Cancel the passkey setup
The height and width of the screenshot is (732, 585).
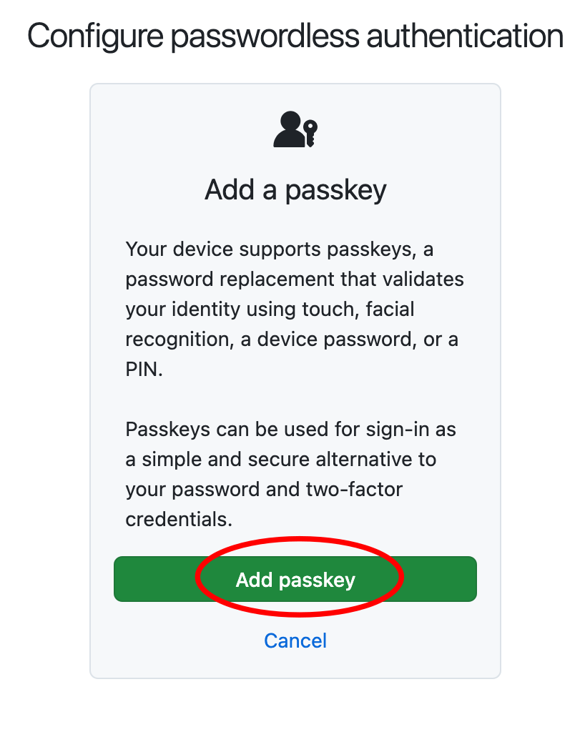click(x=295, y=640)
